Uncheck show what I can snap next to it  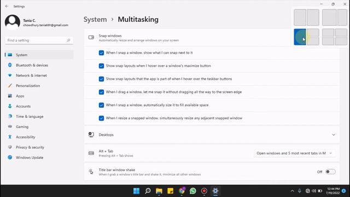pos(101,53)
